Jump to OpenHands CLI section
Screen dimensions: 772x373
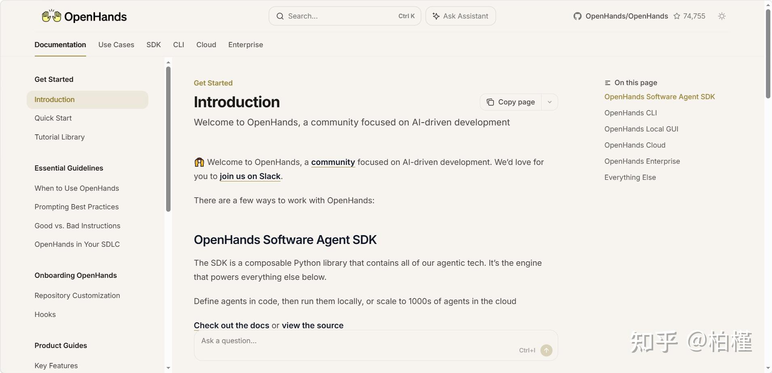(631, 113)
